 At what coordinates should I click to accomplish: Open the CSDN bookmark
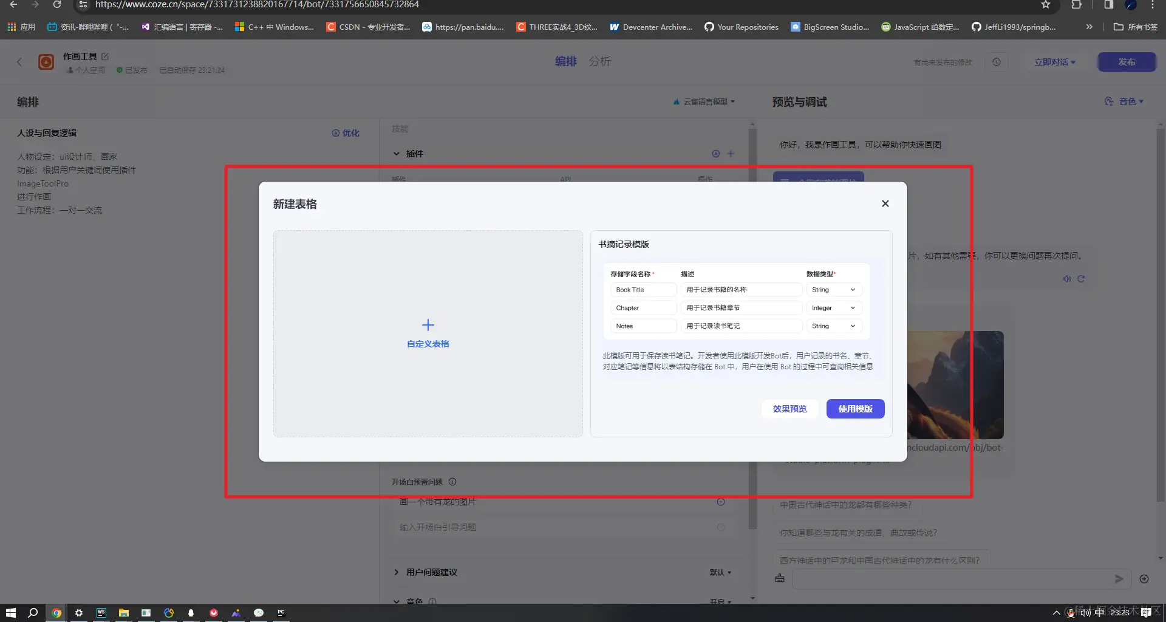coord(369,27)
